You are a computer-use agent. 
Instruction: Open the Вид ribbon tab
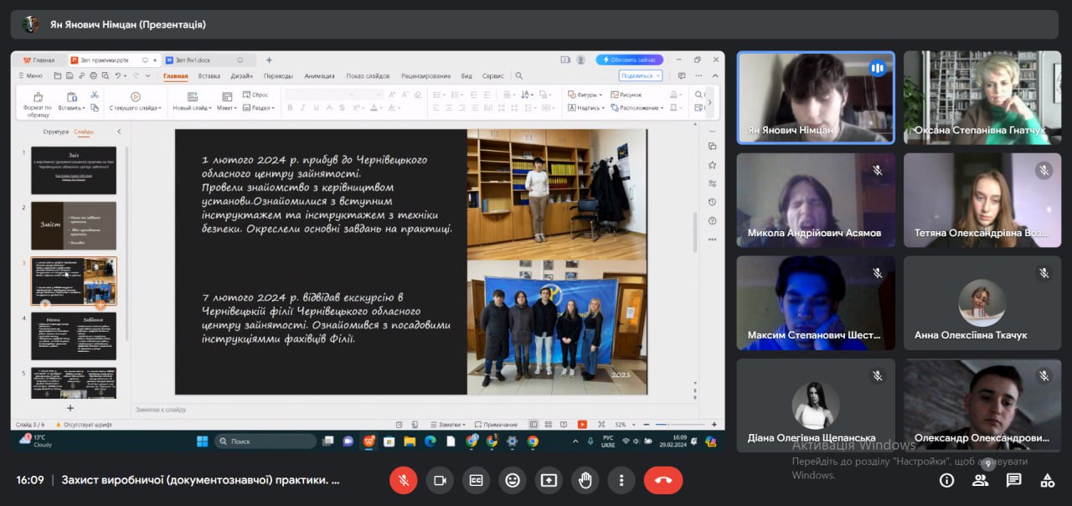coord(466,75)
